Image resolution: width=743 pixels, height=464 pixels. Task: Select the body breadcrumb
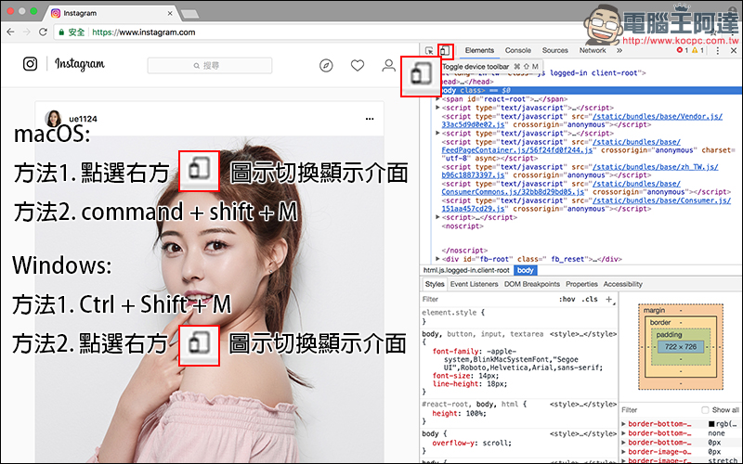point(525,270)
